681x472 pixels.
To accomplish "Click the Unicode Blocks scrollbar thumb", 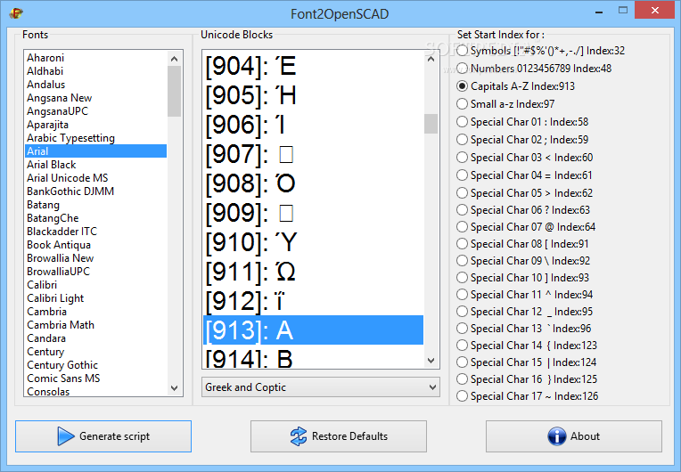I will click(431, 124).
